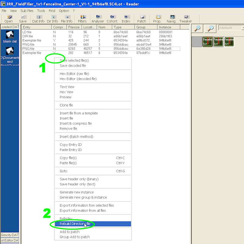244x244 pixels.
Task: Choose Save decoded file
Action: coord(93,66)
